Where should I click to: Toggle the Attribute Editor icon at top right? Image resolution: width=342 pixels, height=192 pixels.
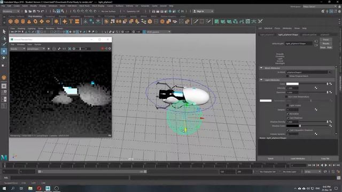tap(331, 11)
